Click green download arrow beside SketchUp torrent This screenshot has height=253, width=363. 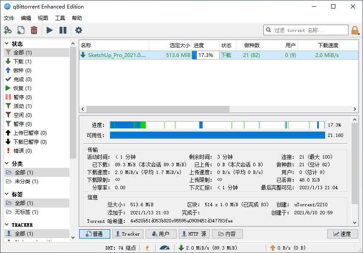click(x=83, y=55)
